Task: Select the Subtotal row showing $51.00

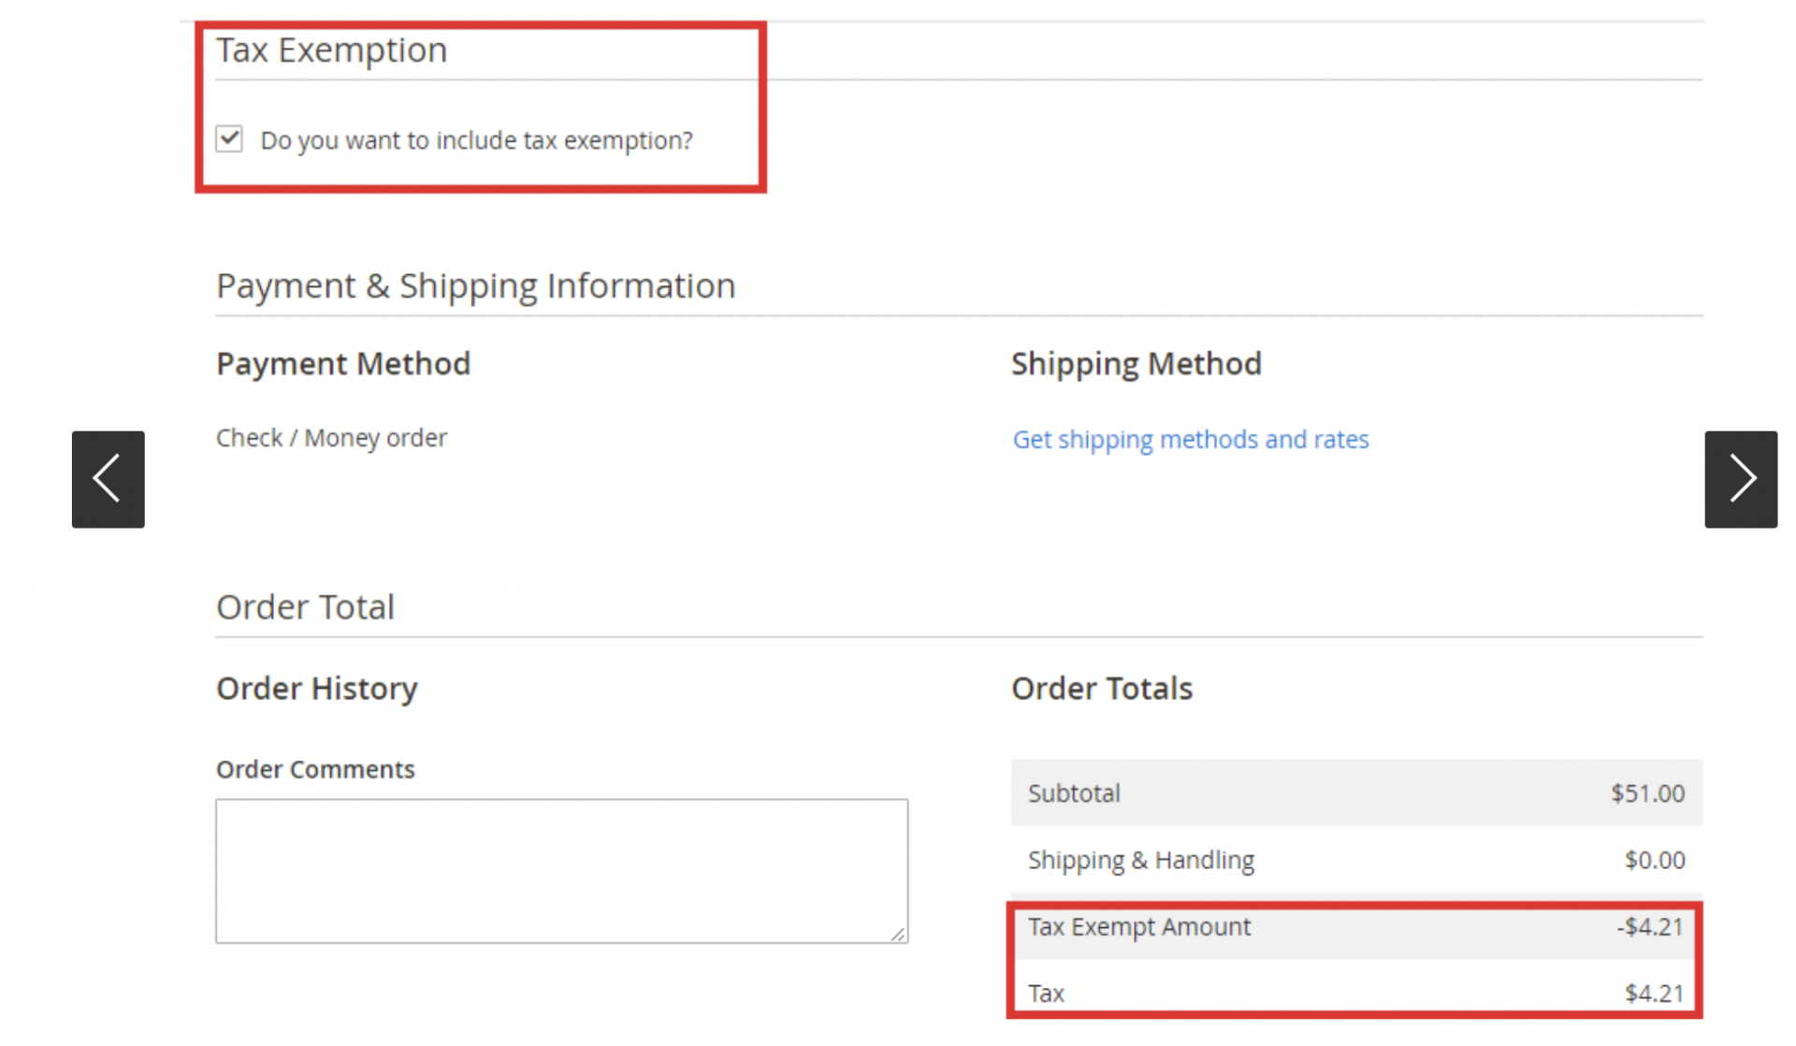Action: [1355, 792]
